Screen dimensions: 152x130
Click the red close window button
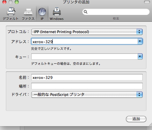(4, 2)
